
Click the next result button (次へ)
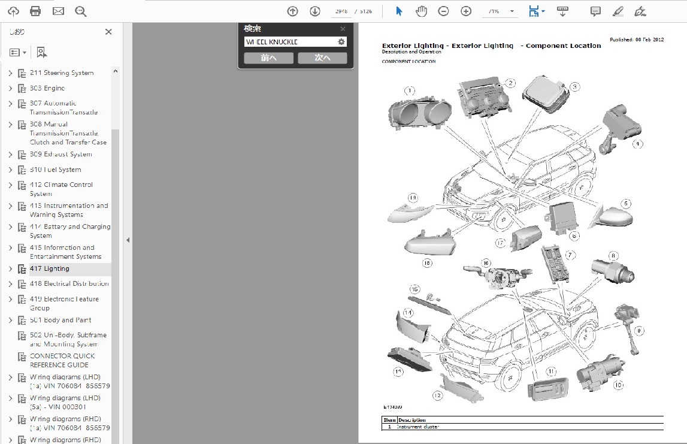point(322,58)
